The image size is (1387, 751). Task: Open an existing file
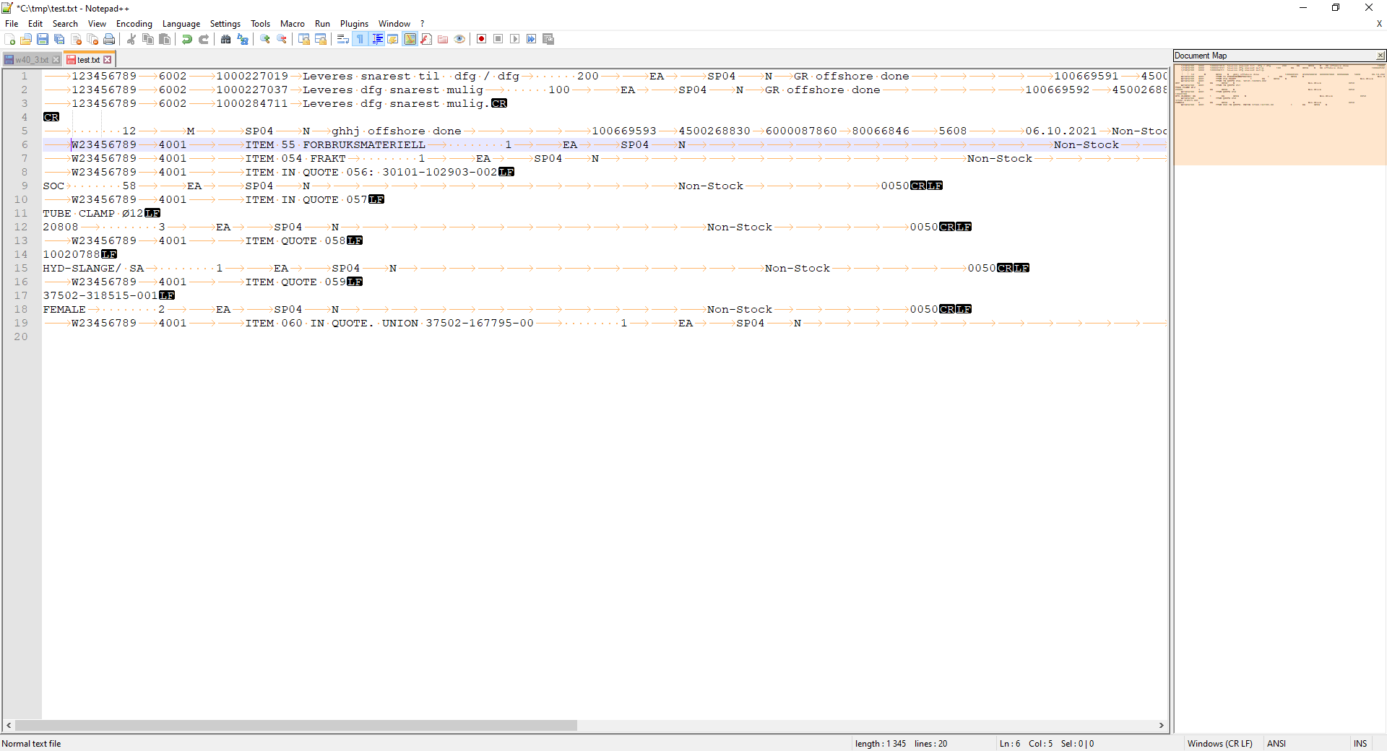coord(26,39)
